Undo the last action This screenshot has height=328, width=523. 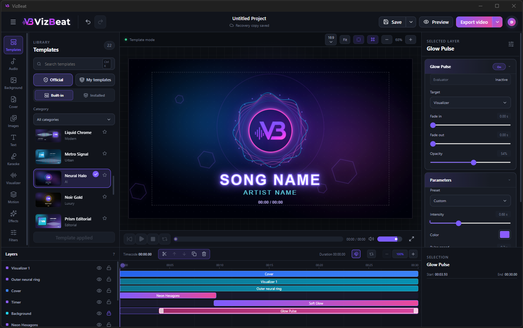click(x=88, y=22)
